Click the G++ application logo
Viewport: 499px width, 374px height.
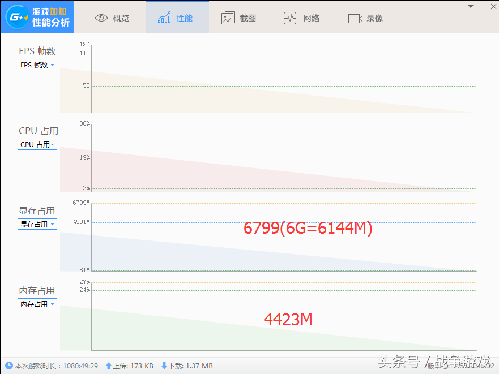15,17
